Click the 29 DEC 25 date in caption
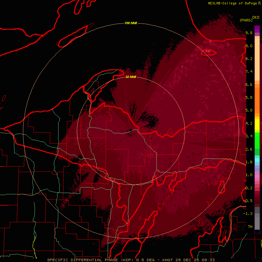Screen dimensions: 262x262 tap(188, 260)
